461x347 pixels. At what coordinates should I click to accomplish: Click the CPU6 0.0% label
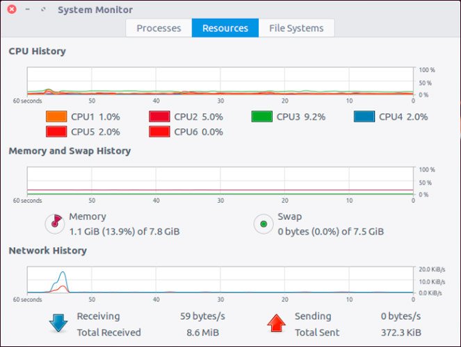tap(198, 132)
